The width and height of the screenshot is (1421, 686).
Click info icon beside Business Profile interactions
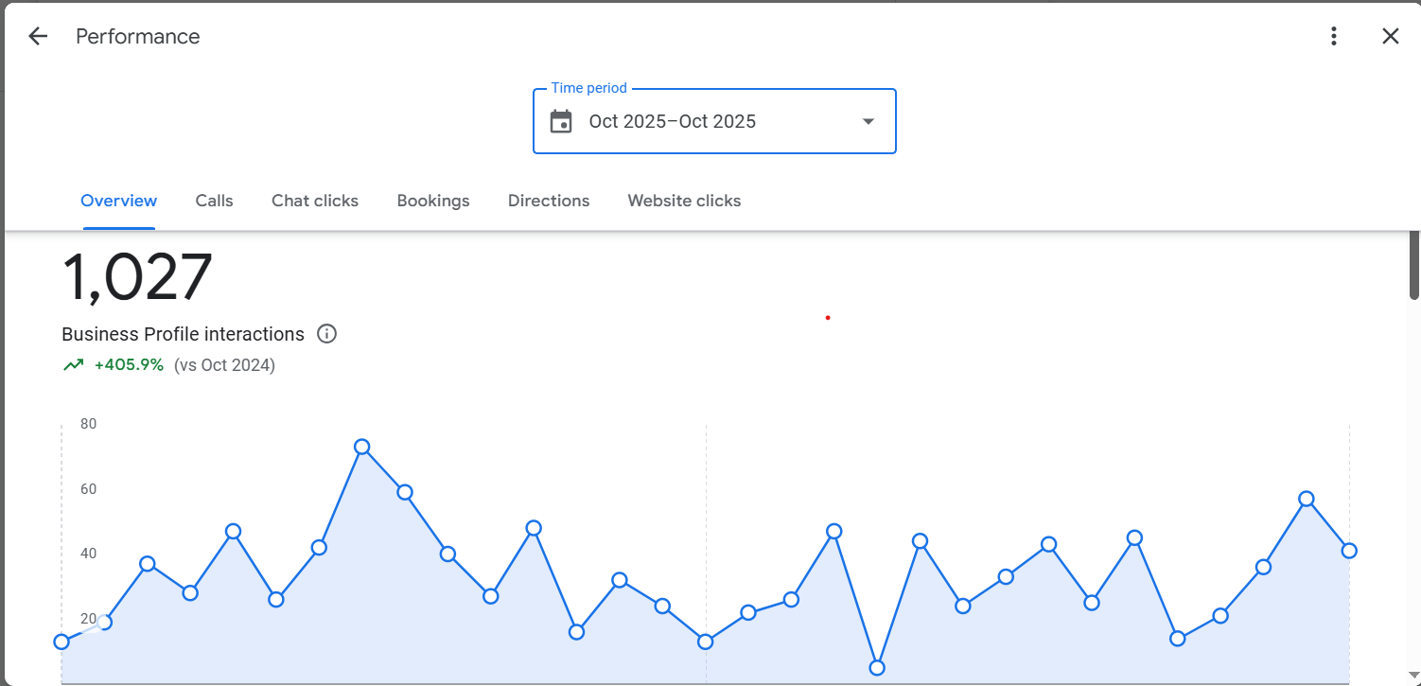pos(326,334)
